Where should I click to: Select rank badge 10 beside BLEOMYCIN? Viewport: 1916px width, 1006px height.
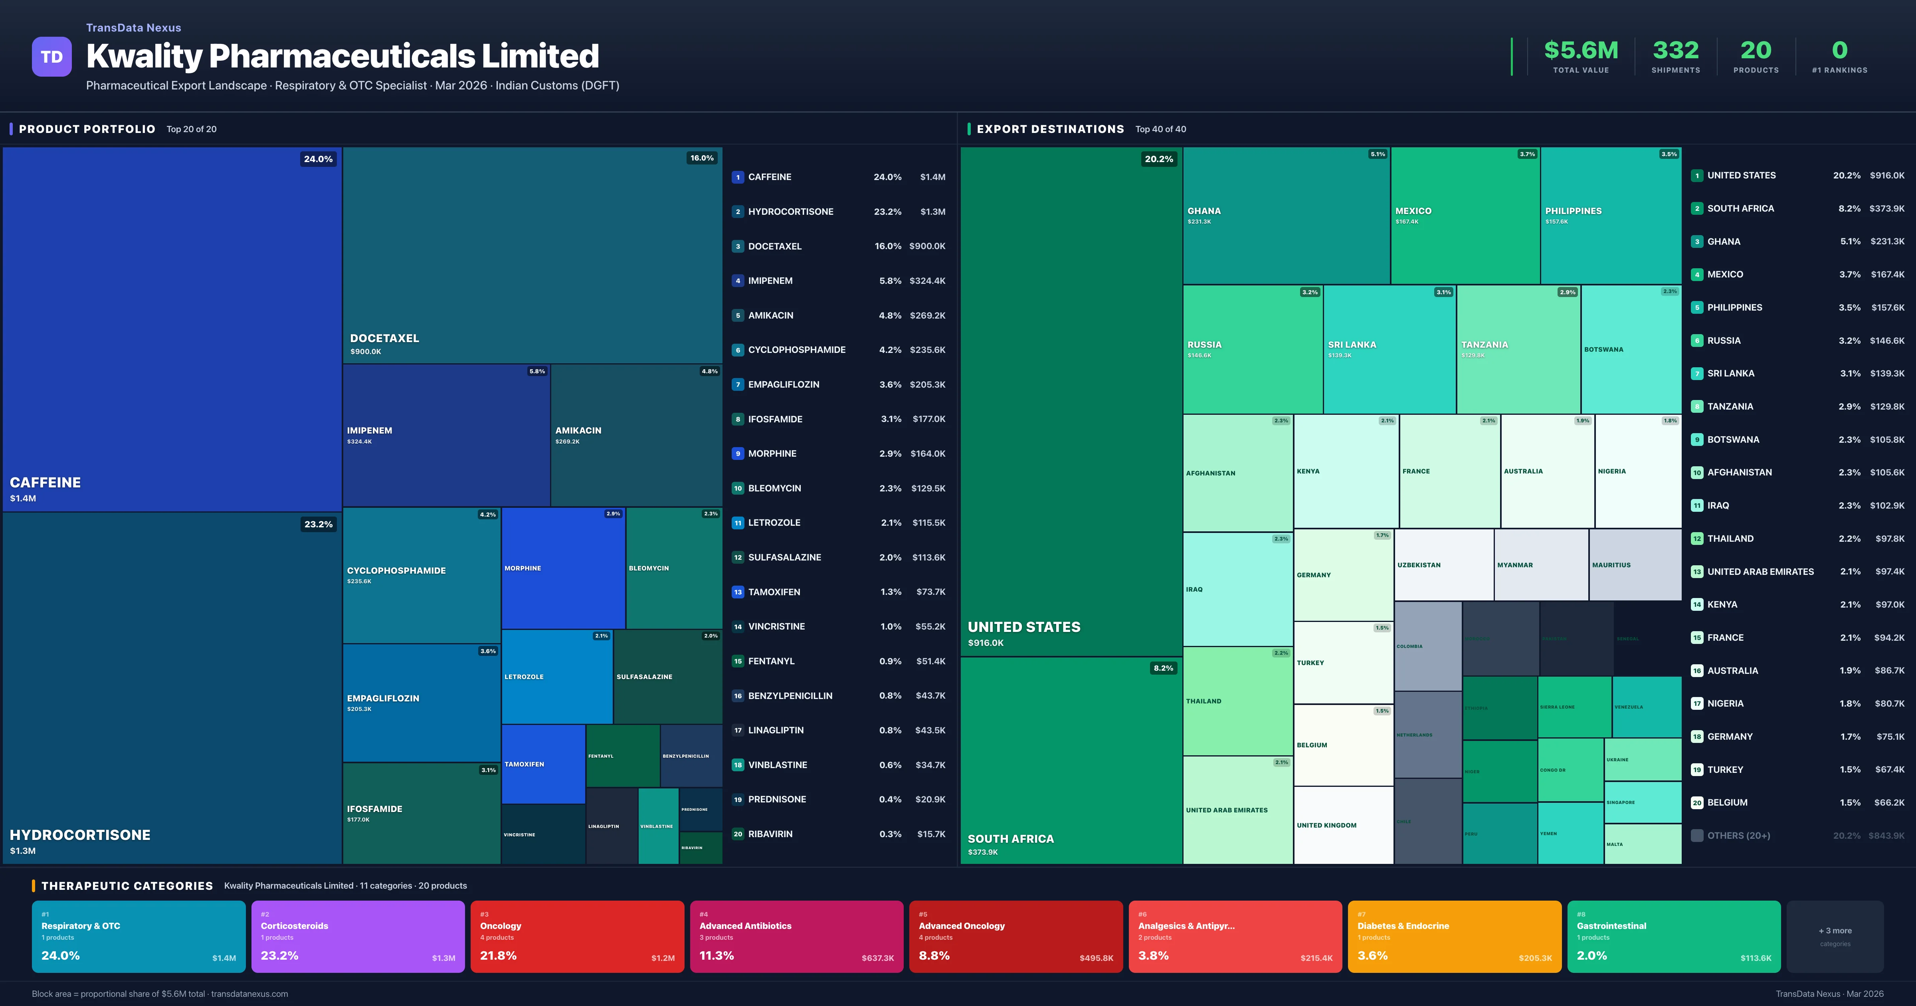coord(738,488)
